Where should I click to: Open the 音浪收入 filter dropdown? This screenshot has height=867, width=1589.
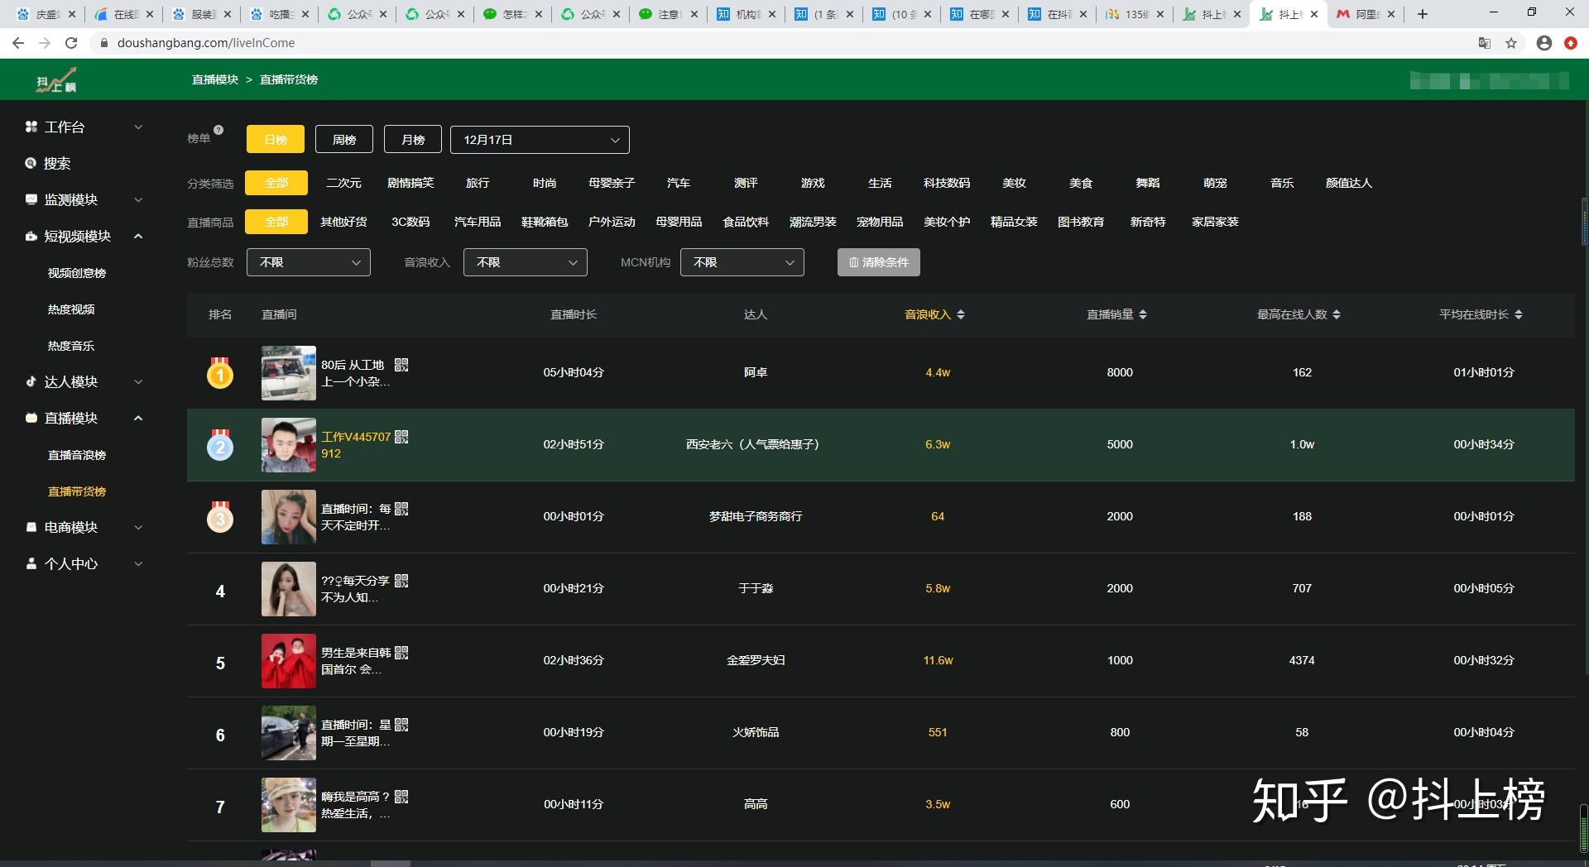click(x=525, y=262)
